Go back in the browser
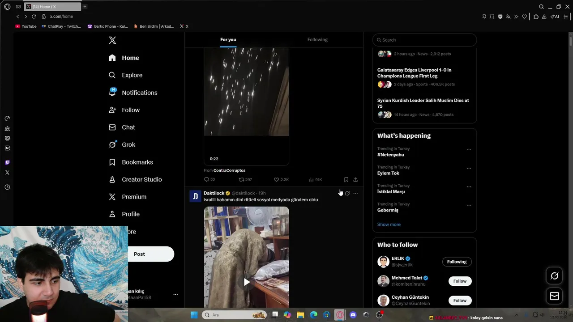The width and height of the screenshot is (573, 322). (x=18, y=17)
